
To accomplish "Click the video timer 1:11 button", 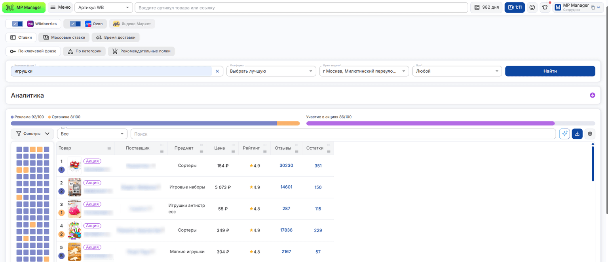I will [515, 8].
